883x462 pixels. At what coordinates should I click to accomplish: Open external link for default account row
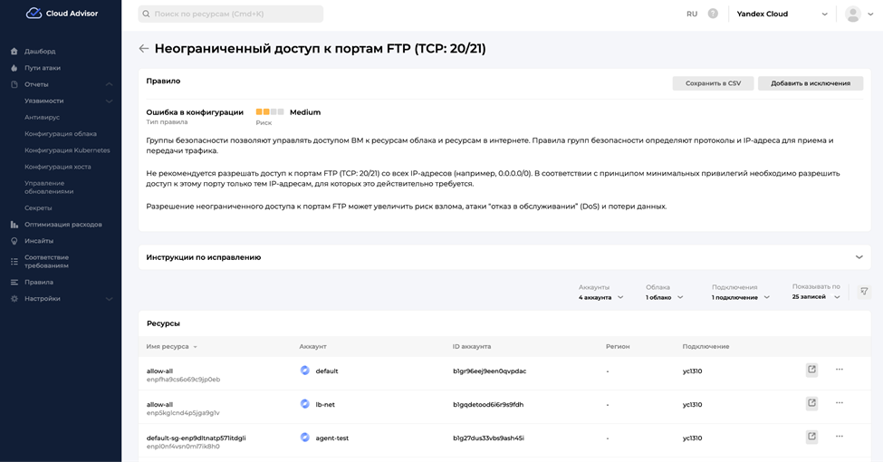pyautogui.click(x=811, y=370)
